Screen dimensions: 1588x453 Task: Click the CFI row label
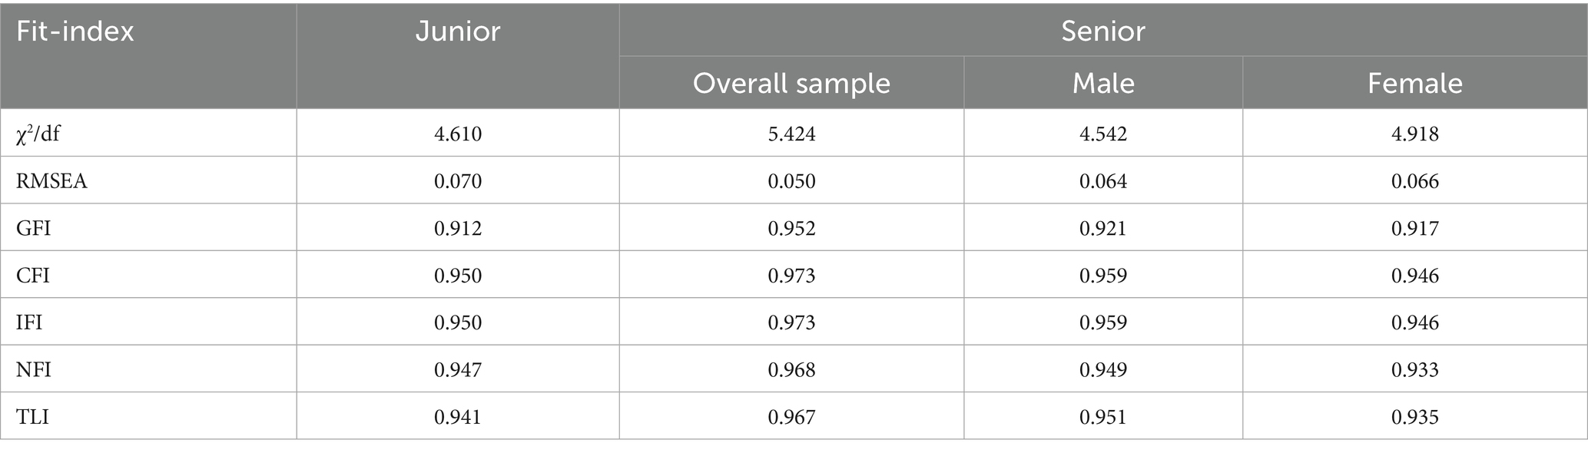[x=33, y=276]
